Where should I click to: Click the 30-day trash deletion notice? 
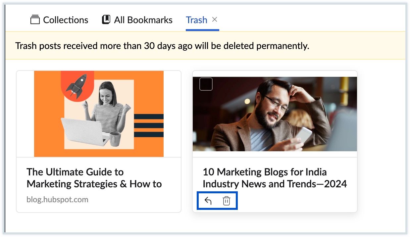162,46
